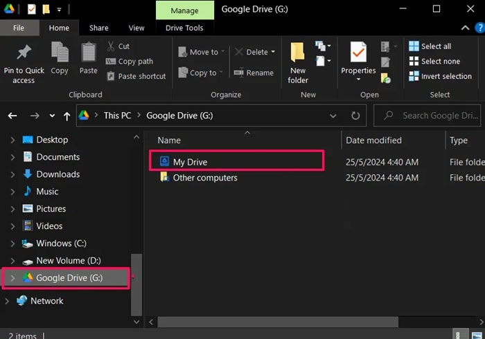The image size is (485, 339).
Task: Open the Properties checkmark icon
Action: tap(358, 53)
